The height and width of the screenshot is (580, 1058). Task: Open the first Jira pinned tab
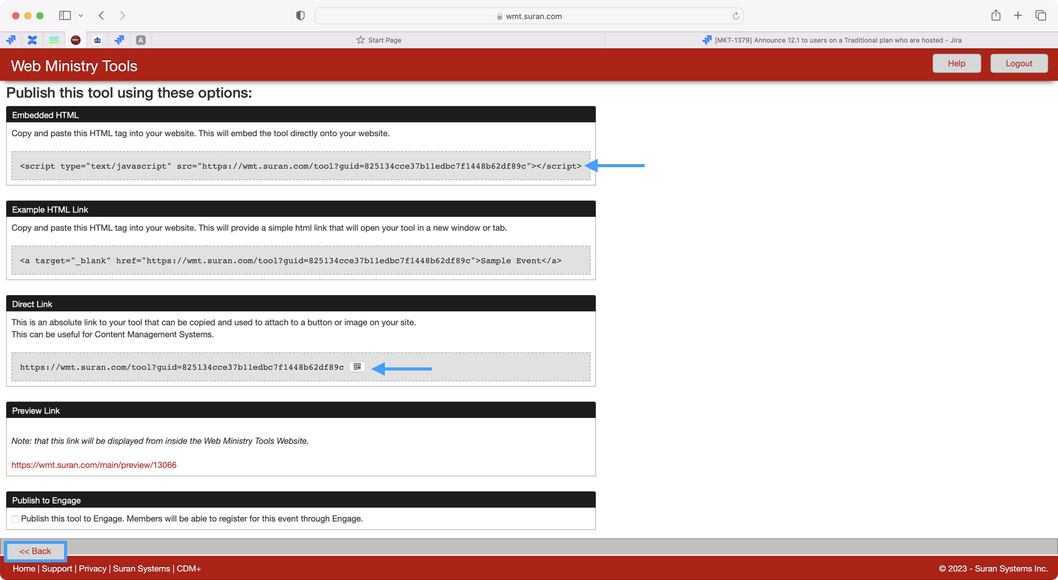pos(11,40)
